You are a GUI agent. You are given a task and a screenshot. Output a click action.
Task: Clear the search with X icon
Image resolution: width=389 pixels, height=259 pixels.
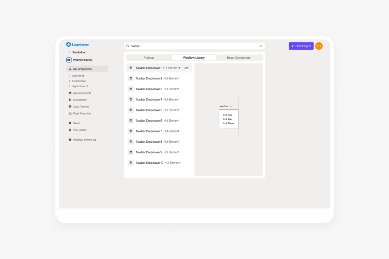[x=261, y=46]
